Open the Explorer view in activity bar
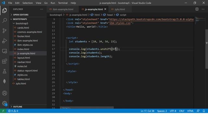The height and width of the screenshot is (117, 208). click(4, 10)
